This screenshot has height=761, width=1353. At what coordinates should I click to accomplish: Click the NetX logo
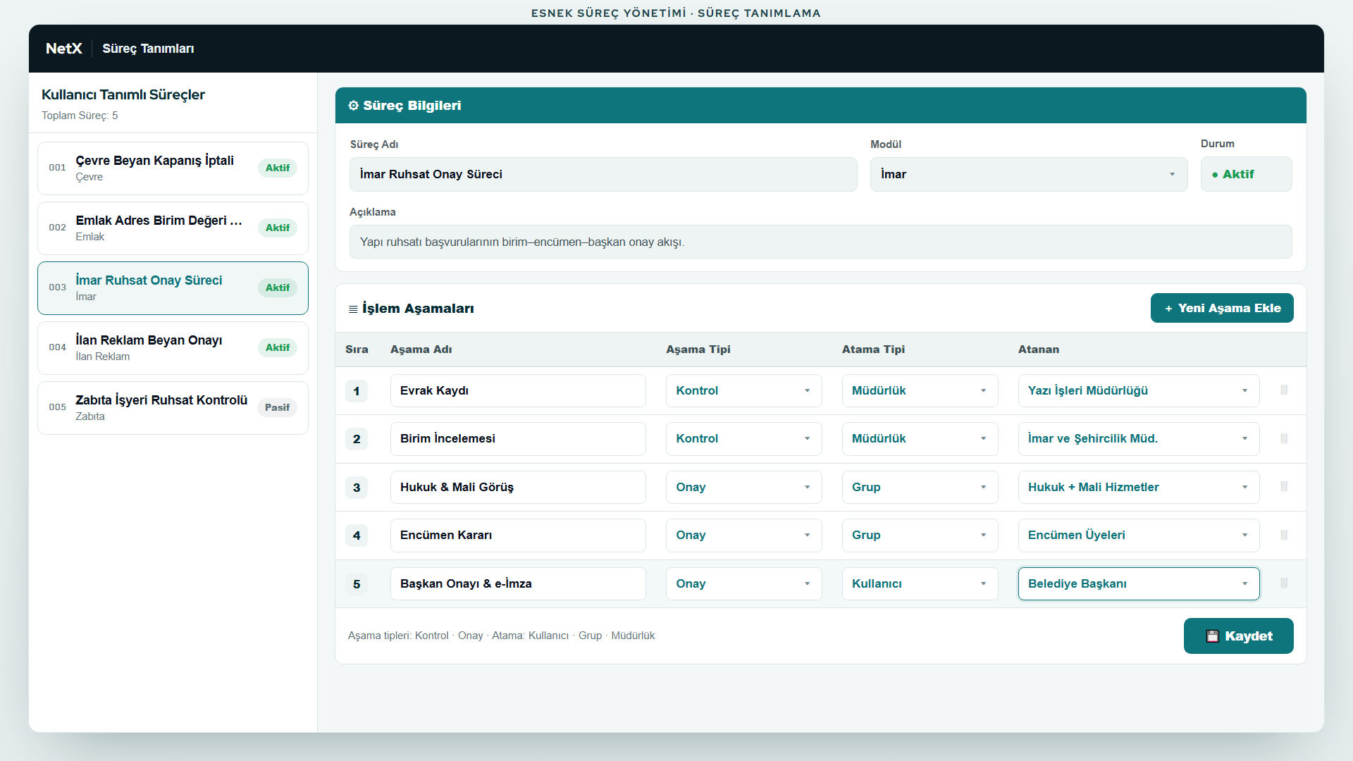(64, 49)
